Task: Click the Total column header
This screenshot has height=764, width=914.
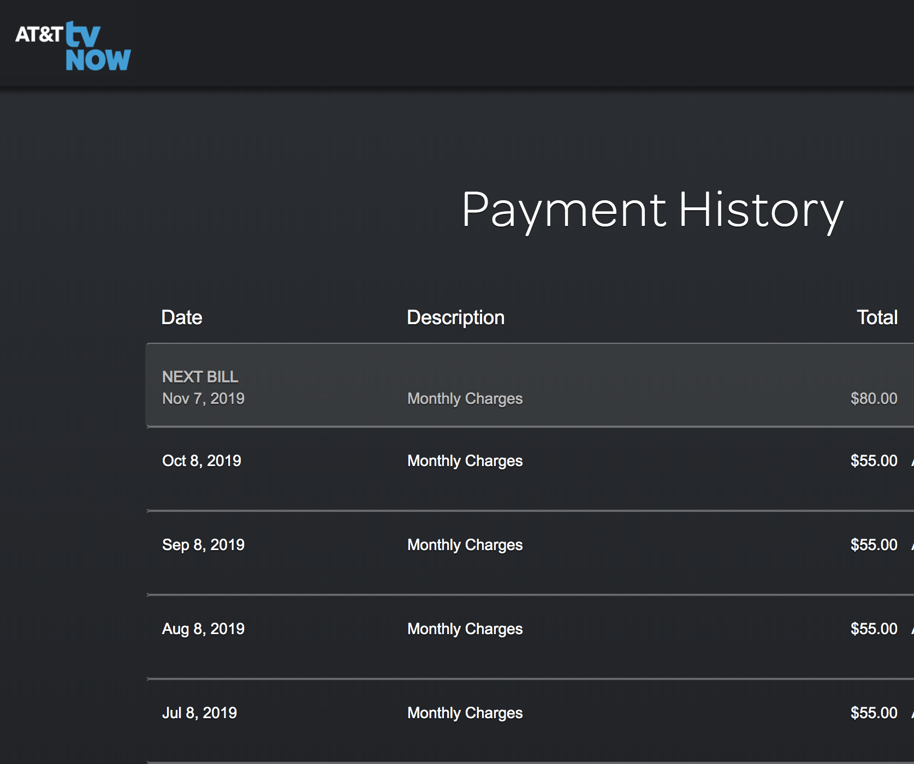Action: (876, 318)
